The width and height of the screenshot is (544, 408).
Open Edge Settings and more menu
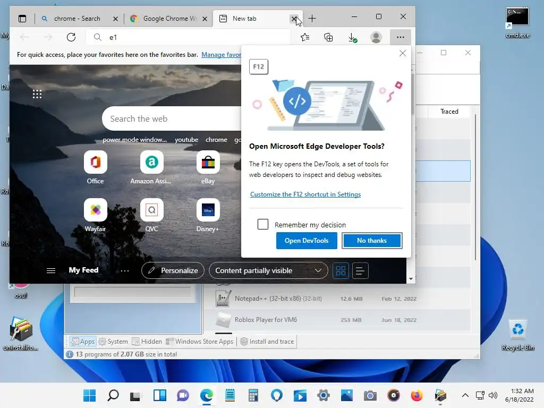[401, 37]
